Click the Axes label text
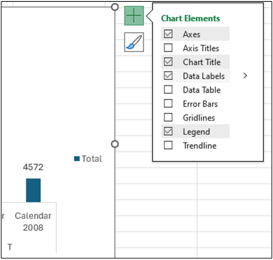The height and width of the screenshot is (260, 273). pos(191,34)
